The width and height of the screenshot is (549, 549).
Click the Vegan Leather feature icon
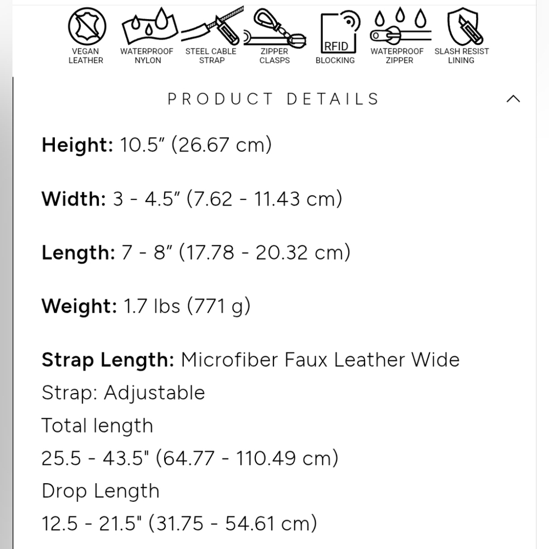point(87,26)
